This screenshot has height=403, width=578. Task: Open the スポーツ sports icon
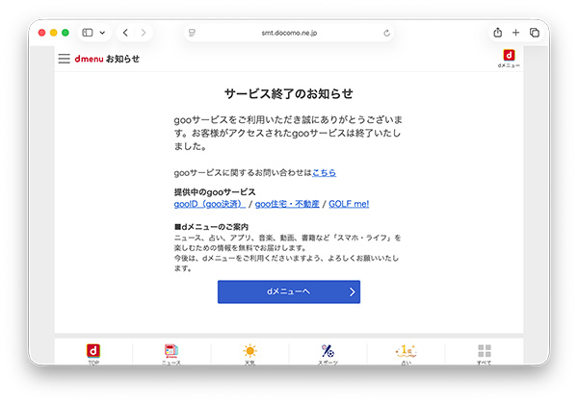coord(328,353)
